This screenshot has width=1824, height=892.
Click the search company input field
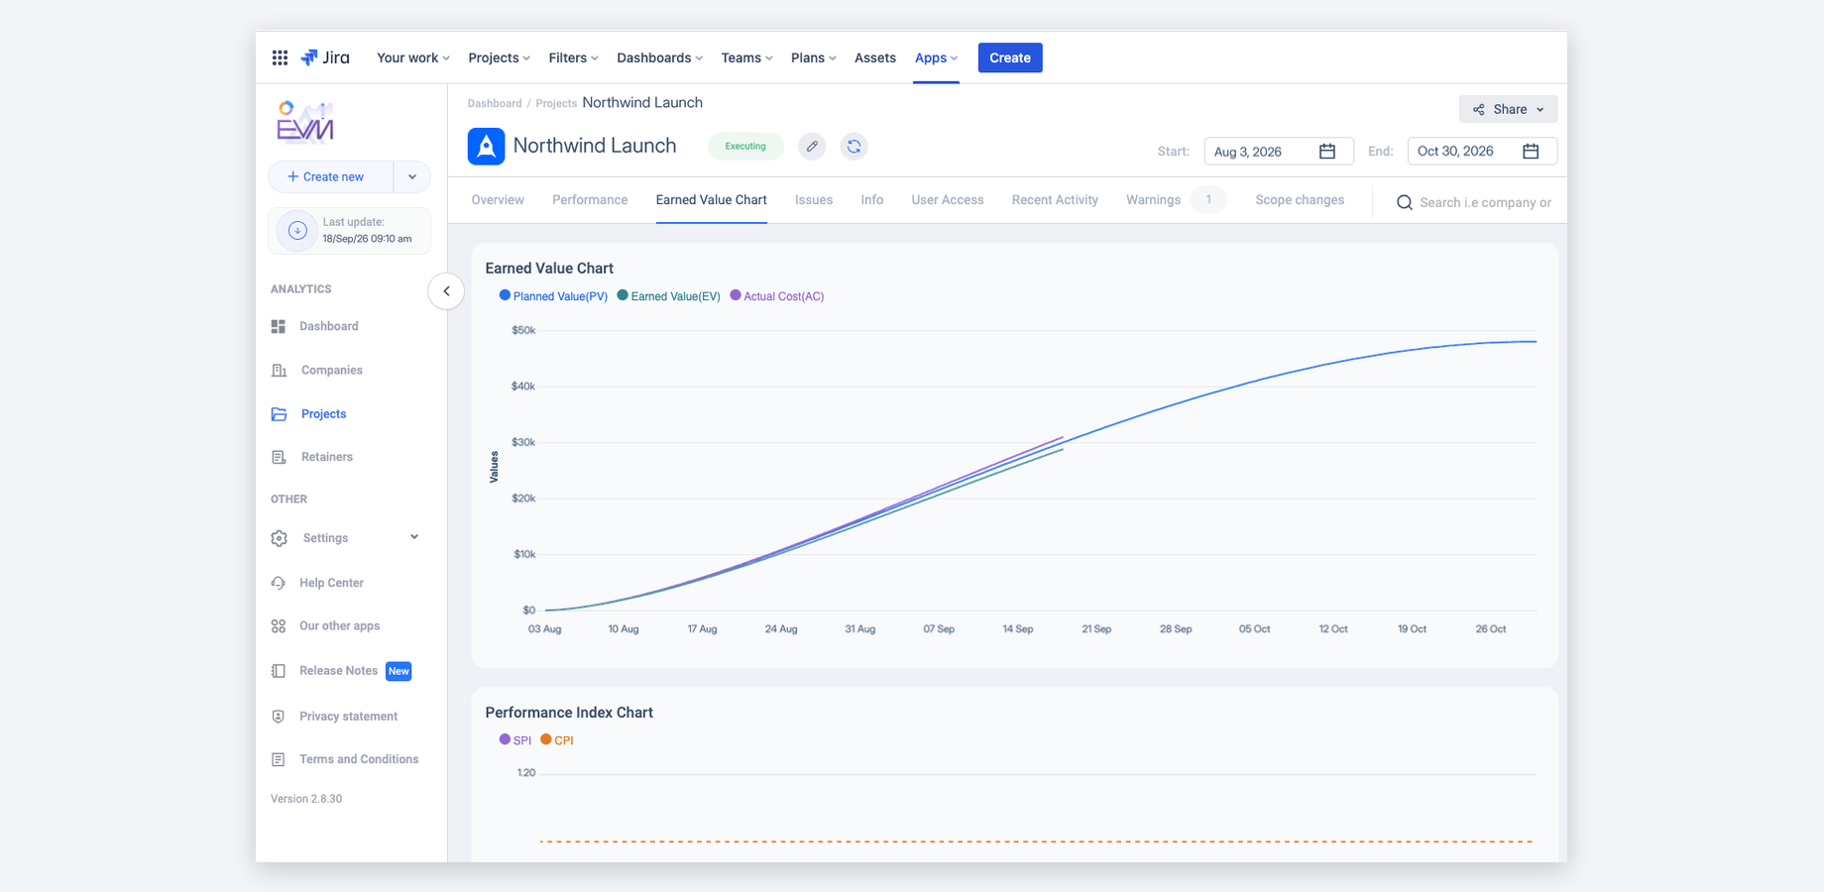pos(1486,202)
